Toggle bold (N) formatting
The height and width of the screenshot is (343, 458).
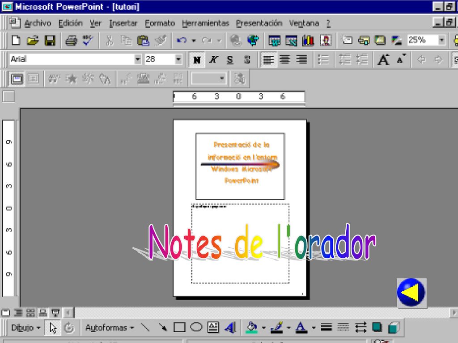click(197, 60)
